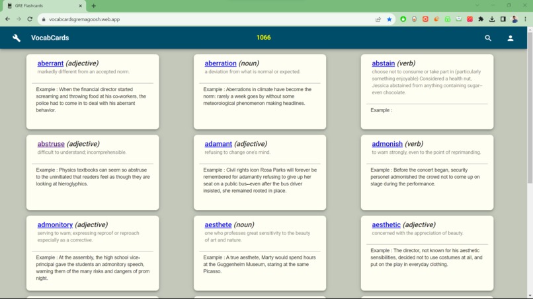Open the admonitory word link

pos(55,224)
